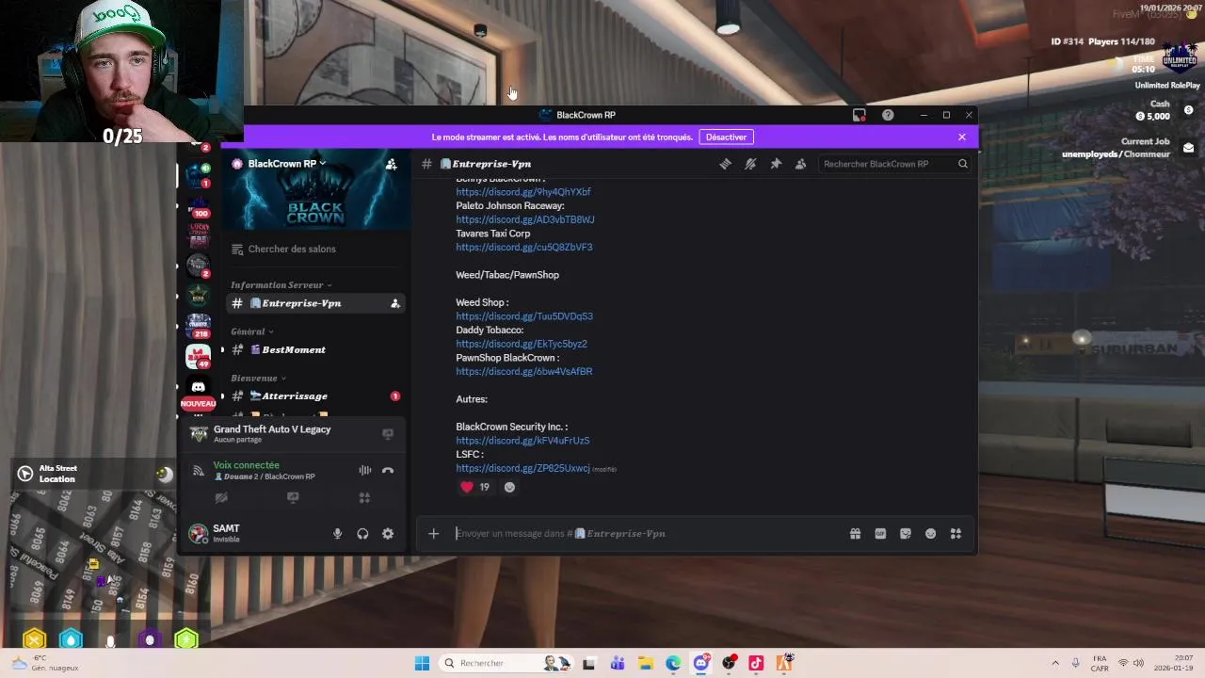The width and height of the screenshot is (1205, 678).
Task: Open the Discord help icon
Action: point(888,115)
